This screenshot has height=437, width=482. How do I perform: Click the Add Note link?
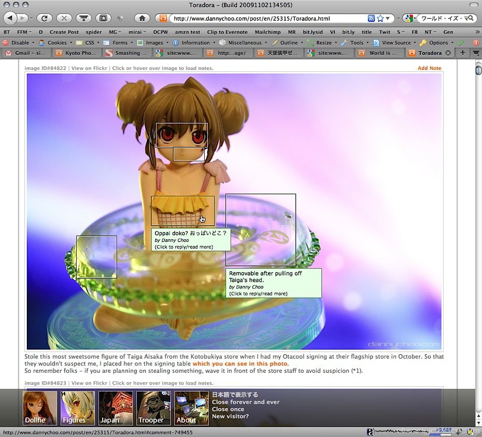point(429,68)
